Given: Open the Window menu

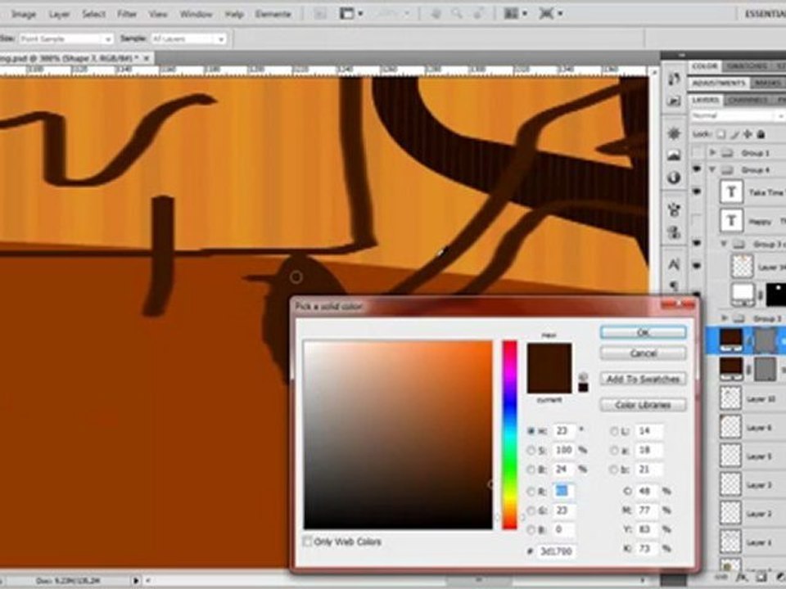Looking at the screenshot, I should (196, 14).
